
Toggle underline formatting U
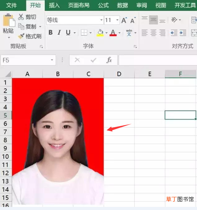click(x=68, y=33)
